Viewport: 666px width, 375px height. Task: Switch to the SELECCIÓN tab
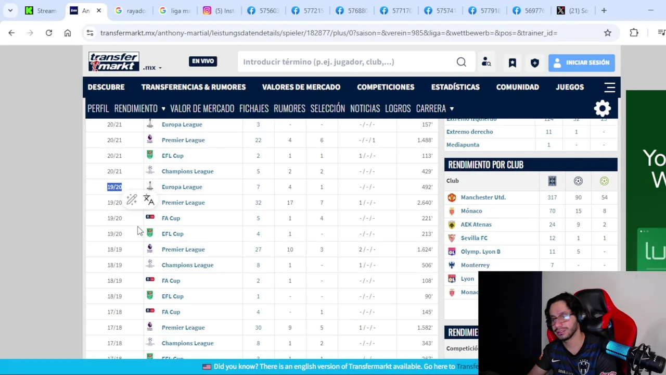coord(328,108)
